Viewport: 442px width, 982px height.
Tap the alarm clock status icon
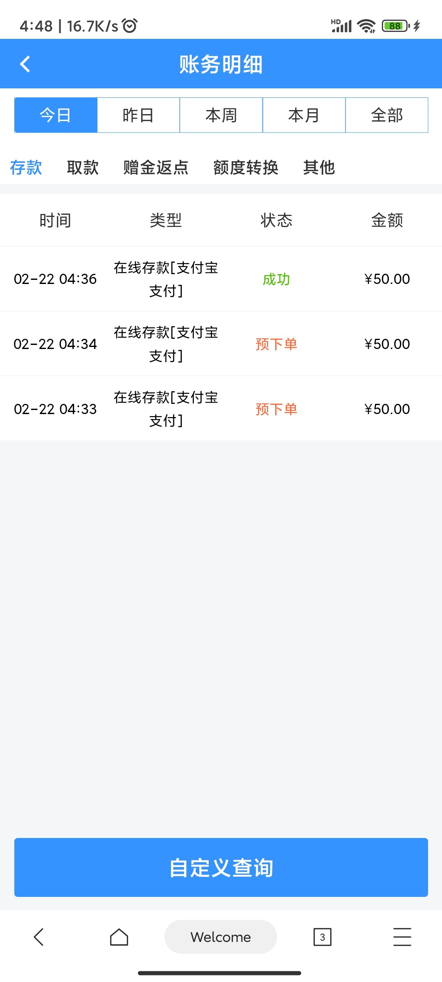pos(130,26)
